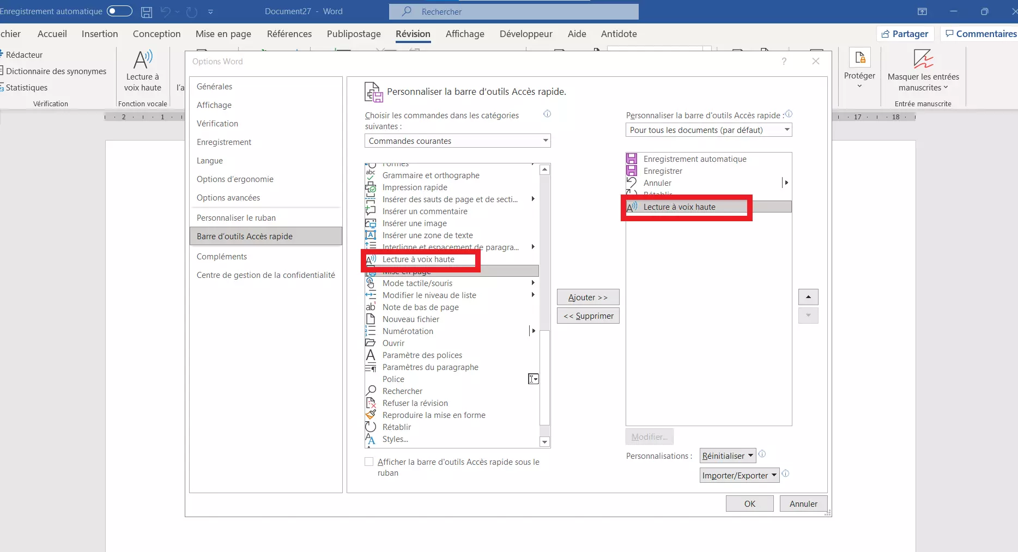
Task: Click the << Supprimer button
Action: 588,316
